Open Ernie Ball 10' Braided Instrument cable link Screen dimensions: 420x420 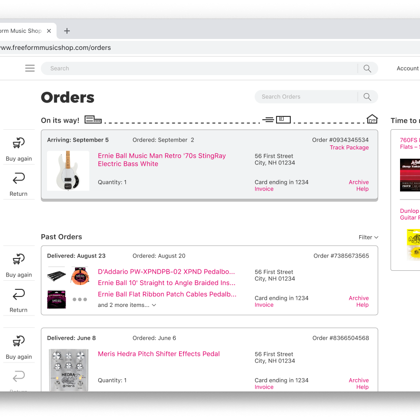[167, 283]
